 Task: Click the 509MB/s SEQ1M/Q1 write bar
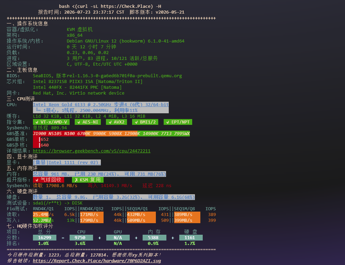(x=141, y=220)
